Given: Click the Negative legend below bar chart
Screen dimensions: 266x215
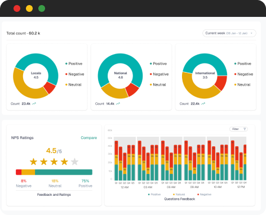Looking at the screenshot, I should [204, 194].
